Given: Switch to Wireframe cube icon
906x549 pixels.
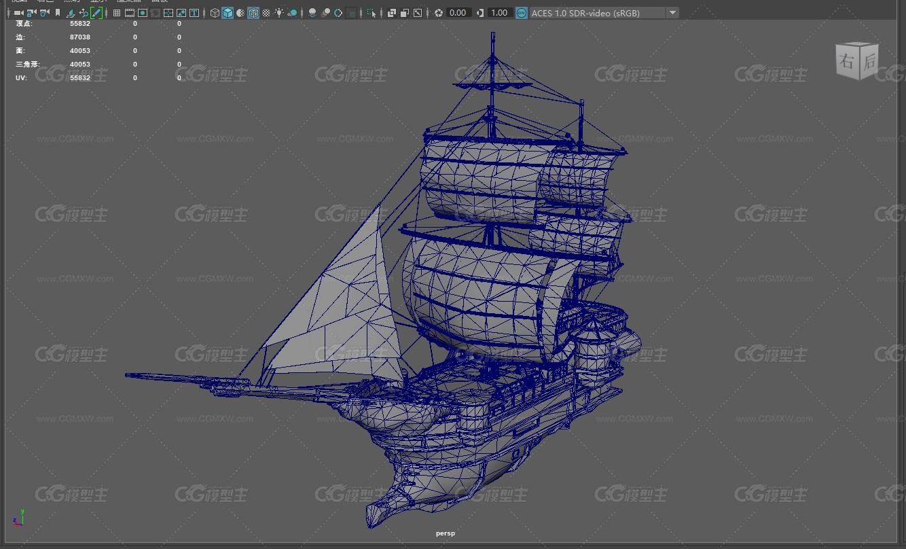Looking at the screenshot, I should [x=215, y=12].
